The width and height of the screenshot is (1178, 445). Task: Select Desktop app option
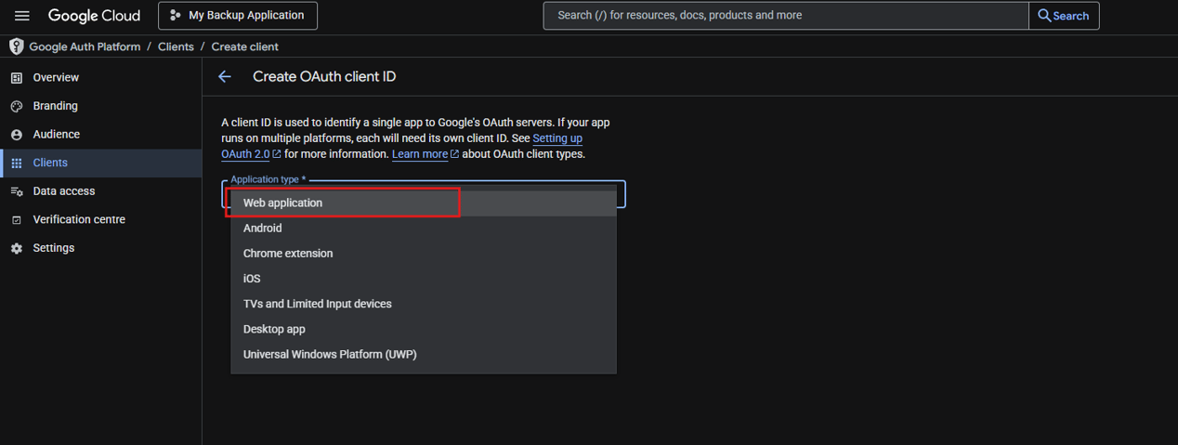point(424,329)
